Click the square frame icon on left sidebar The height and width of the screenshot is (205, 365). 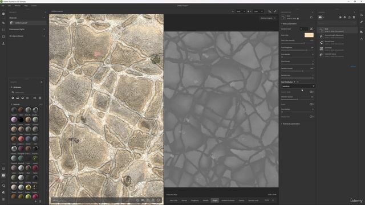[3, 36]
